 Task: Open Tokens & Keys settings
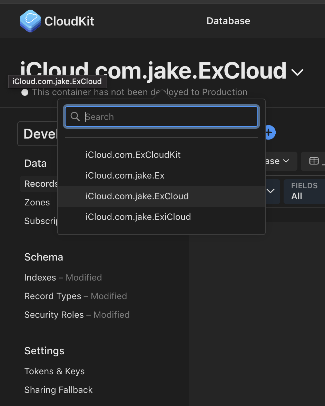pyautogui.click(x=55, y=371)
